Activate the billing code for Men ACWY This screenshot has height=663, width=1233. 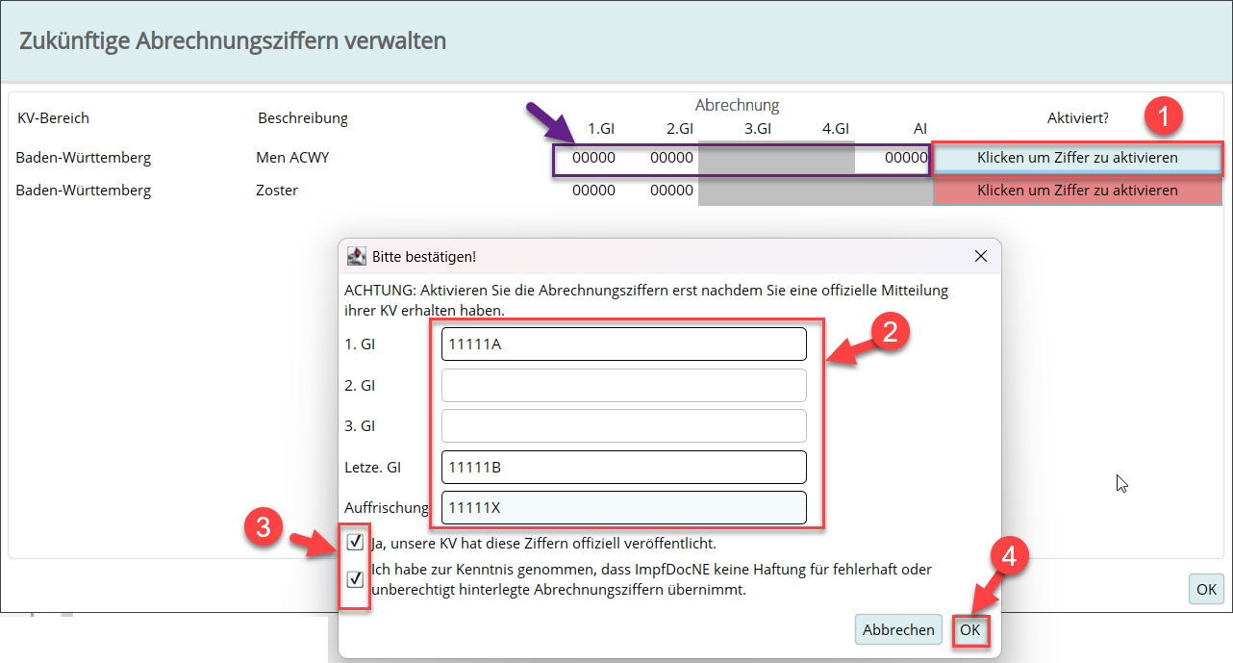[x=1077, y=158]
